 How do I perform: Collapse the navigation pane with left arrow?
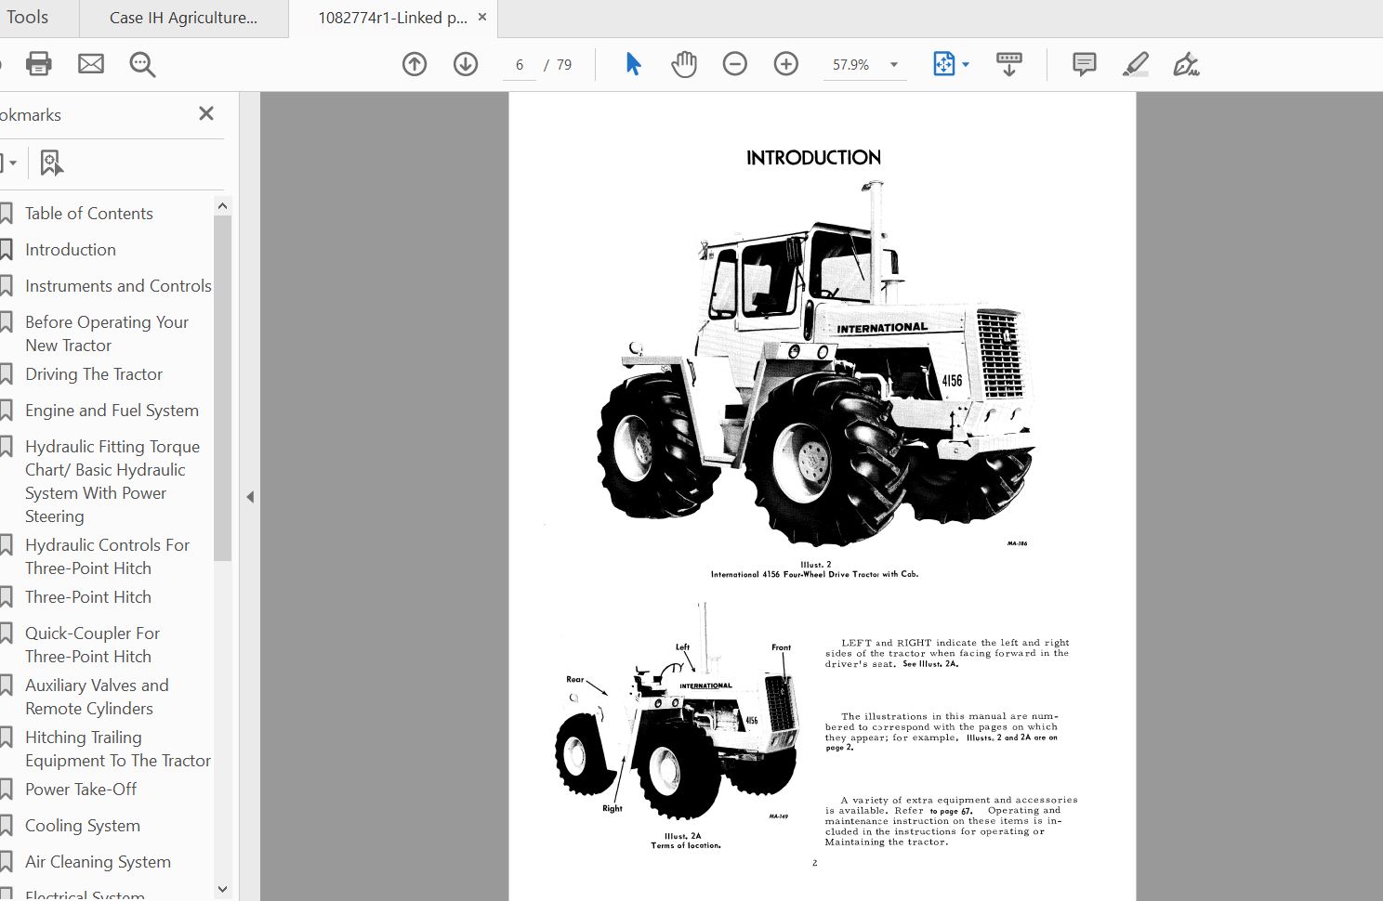(x=250, y=497)
